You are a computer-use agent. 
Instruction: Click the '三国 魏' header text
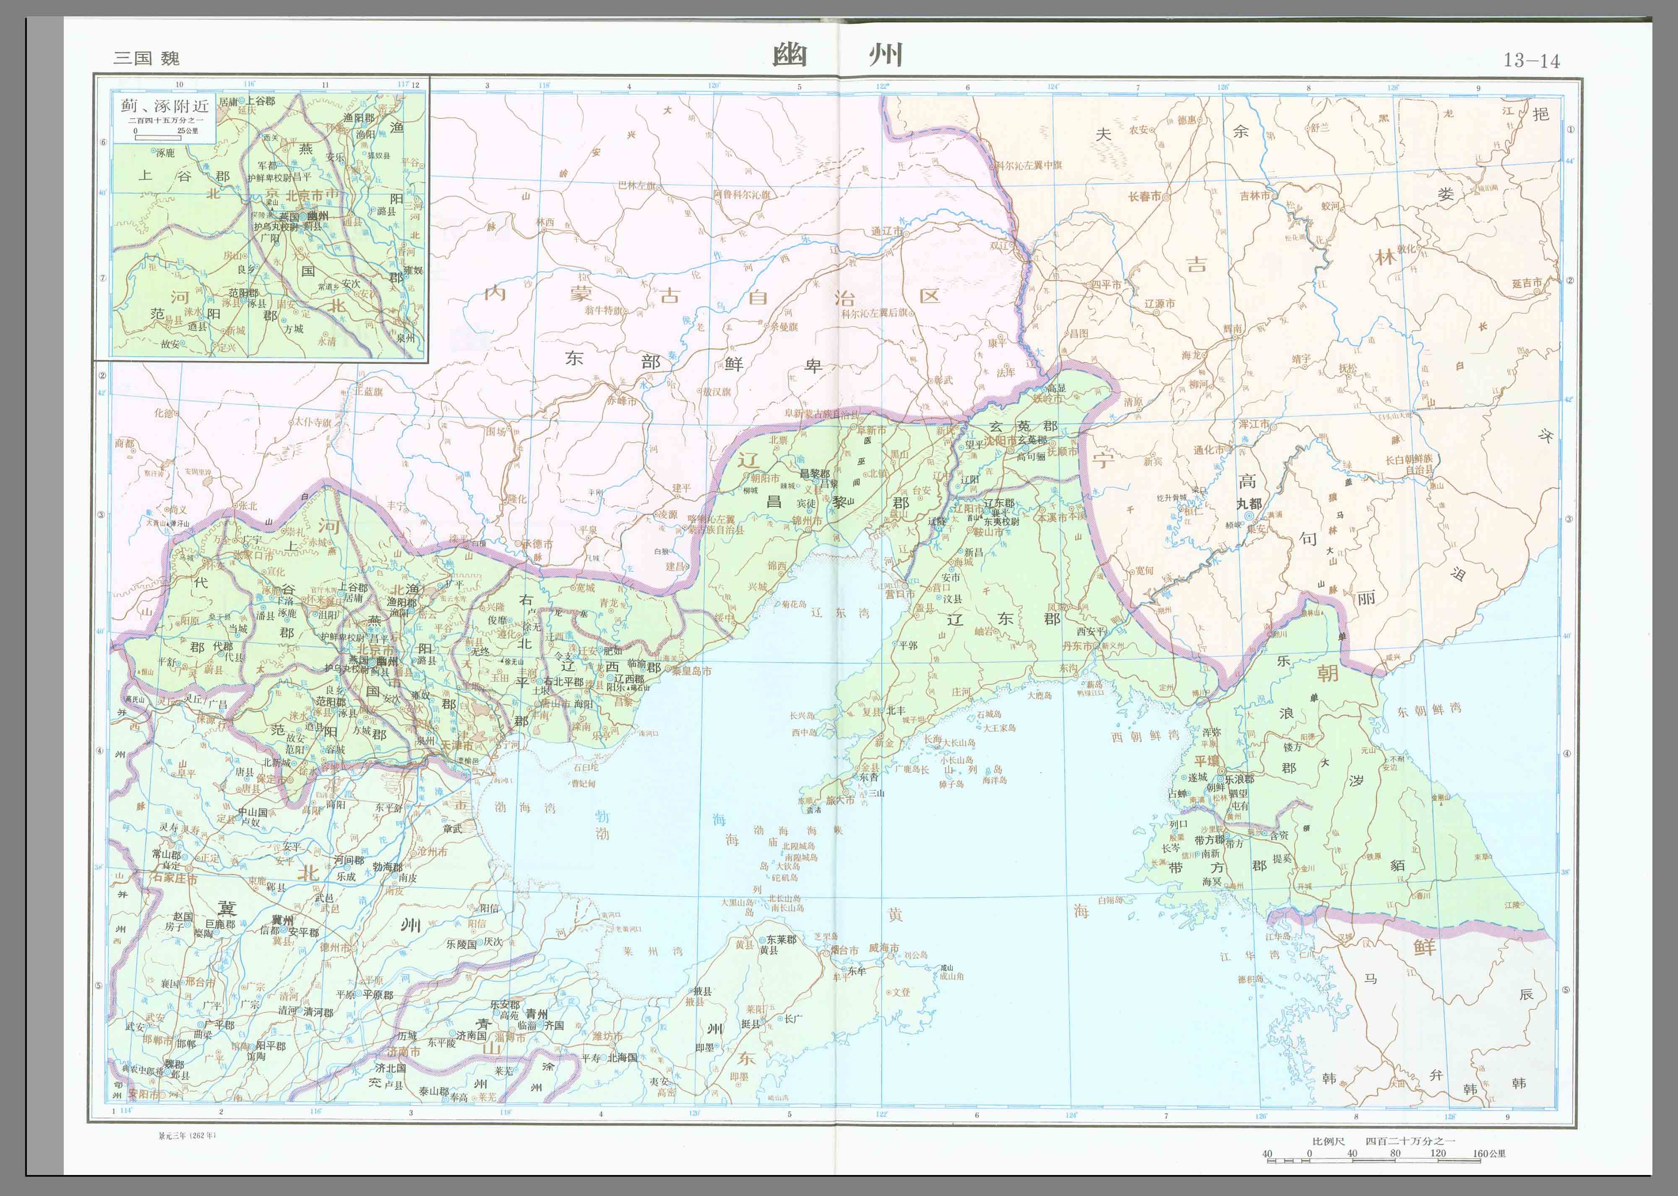click(x=146, y=58)
